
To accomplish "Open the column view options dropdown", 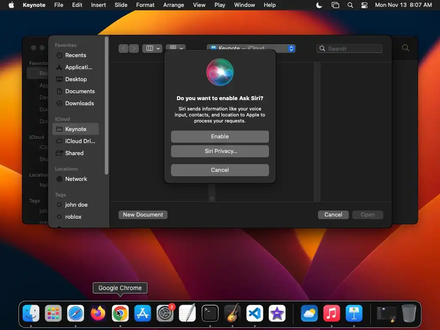I will pos(153,49).
